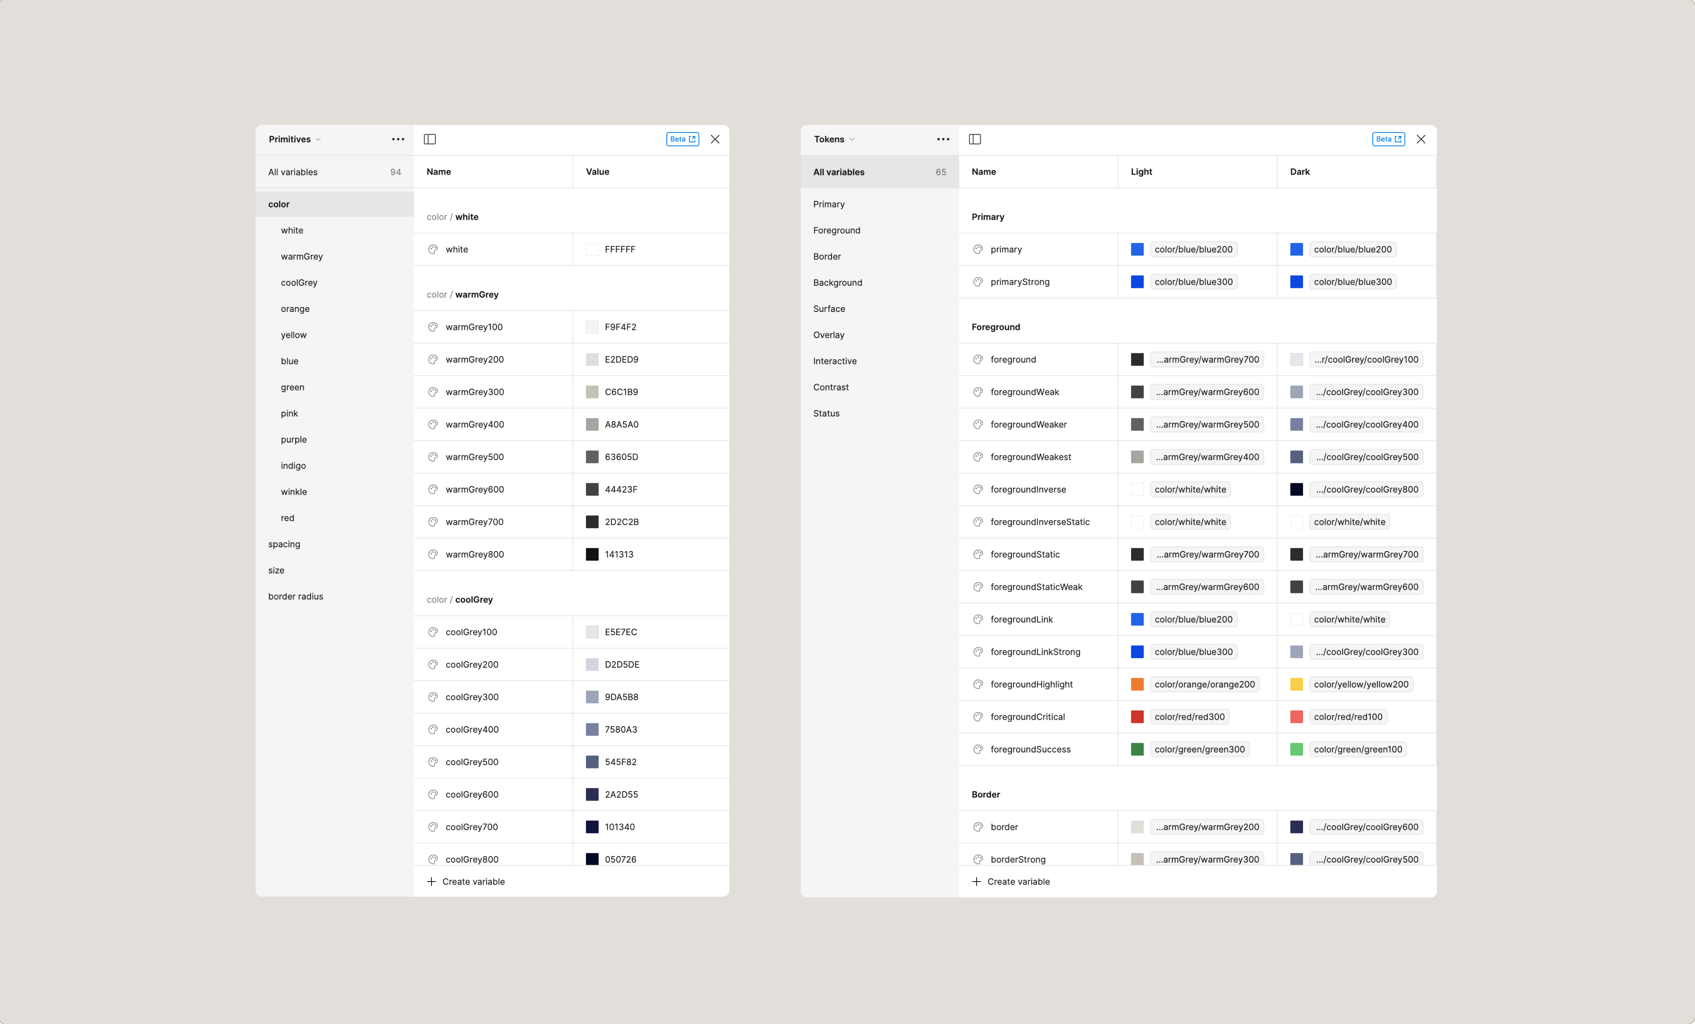Select coolGrey in the color sidebar

click(x=299, y=283)
